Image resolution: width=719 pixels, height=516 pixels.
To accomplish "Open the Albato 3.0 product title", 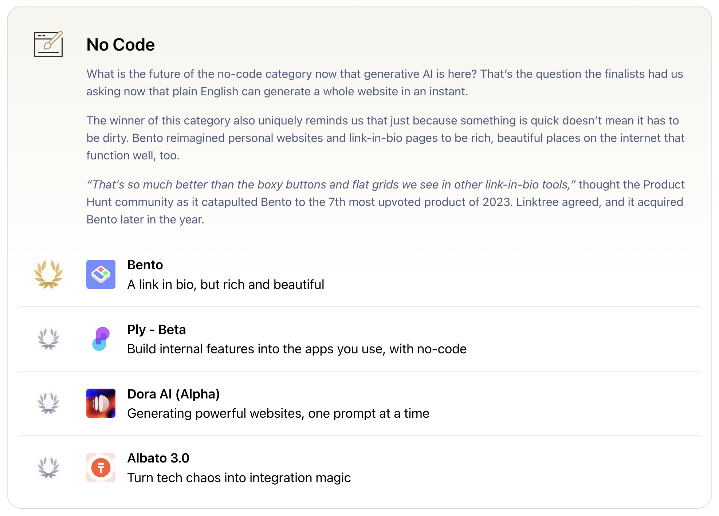I will (158, 458).
